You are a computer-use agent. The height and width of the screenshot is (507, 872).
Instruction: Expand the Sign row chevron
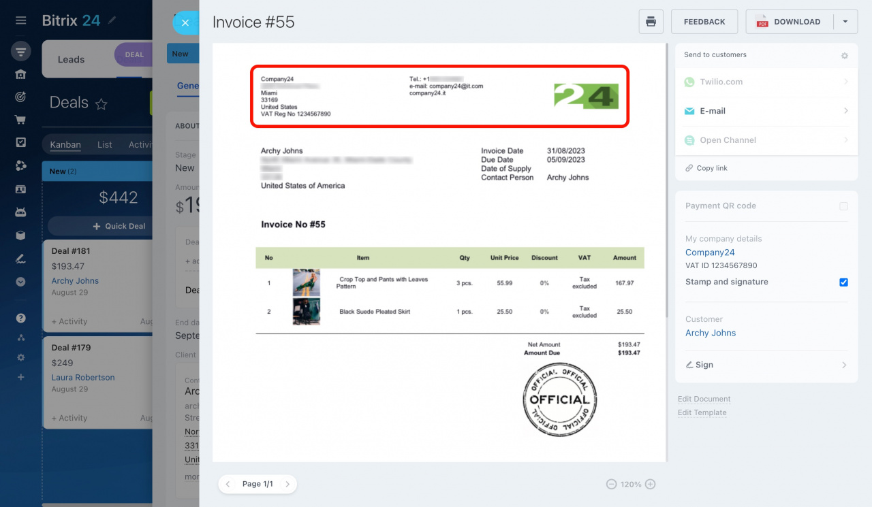844,365
